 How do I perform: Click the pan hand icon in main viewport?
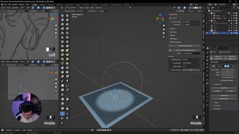click(x=164, y=29)
